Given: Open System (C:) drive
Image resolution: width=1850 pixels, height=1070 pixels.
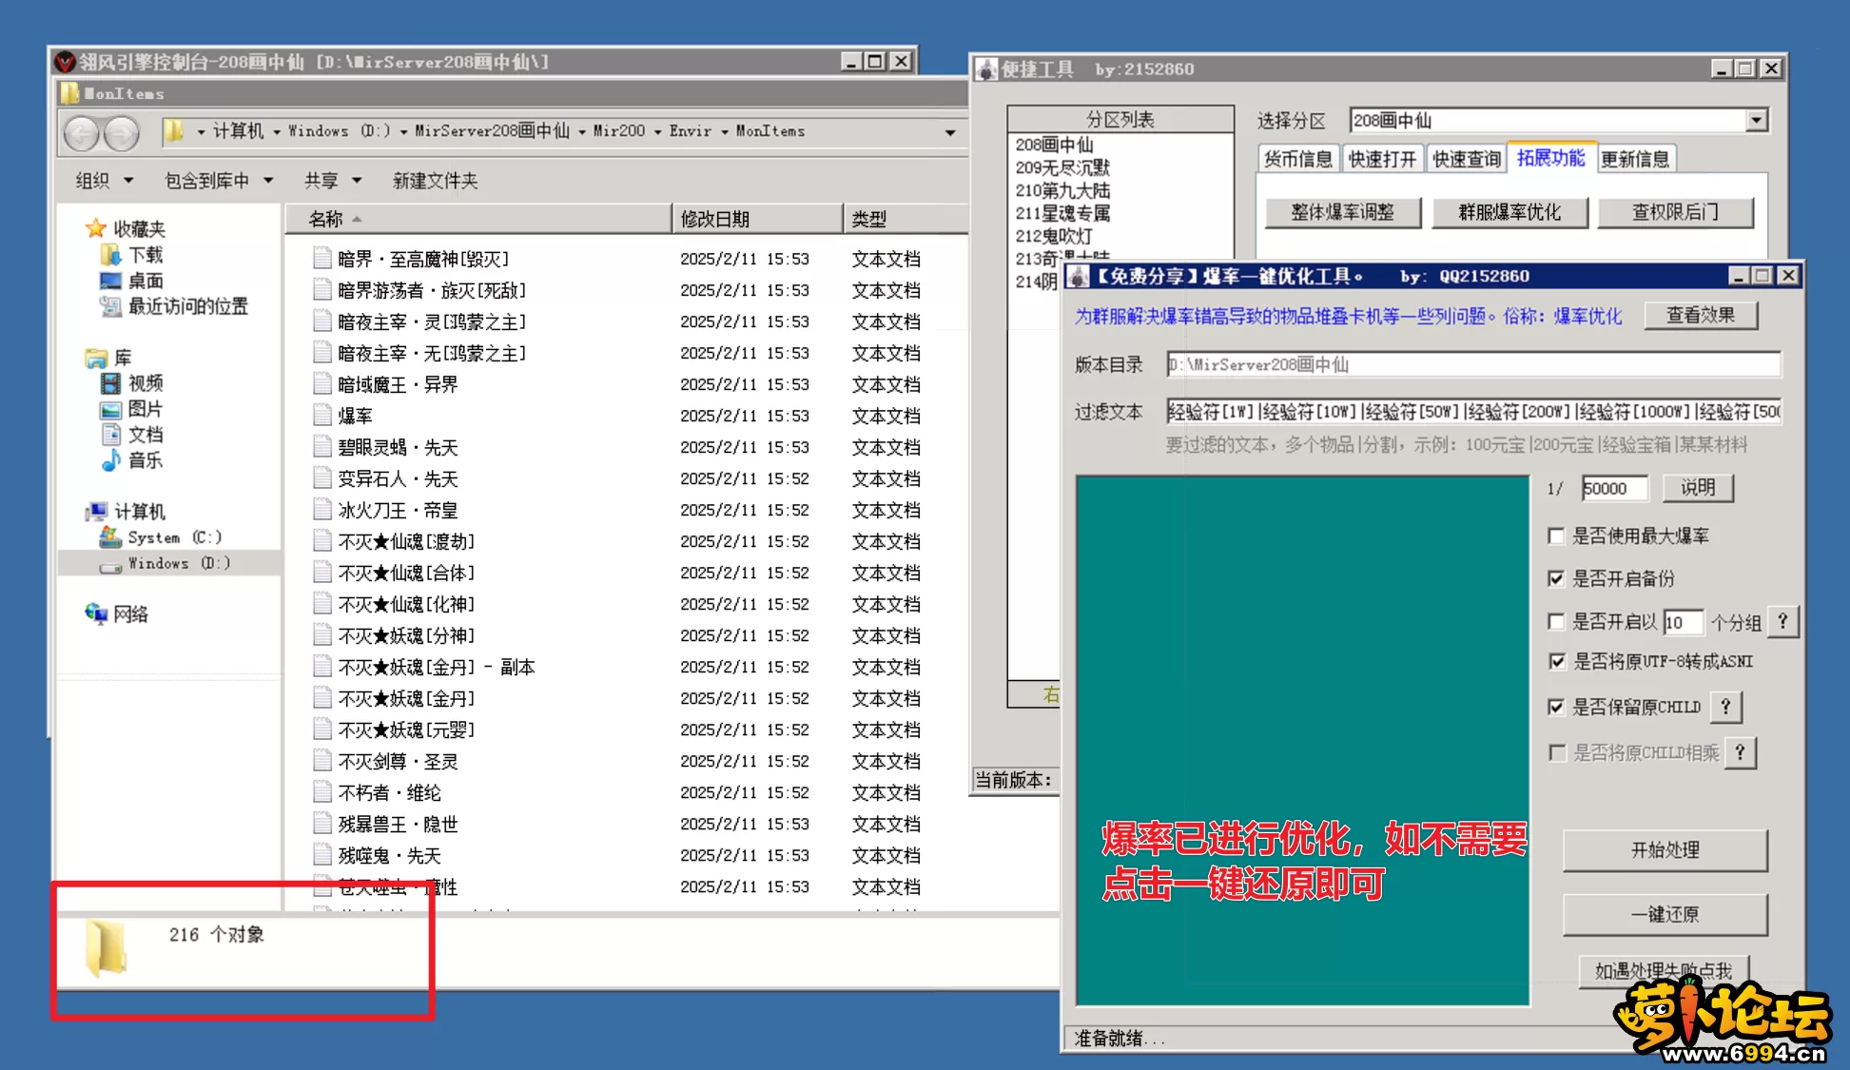Looking at the screenshot, I should (174, 536).
